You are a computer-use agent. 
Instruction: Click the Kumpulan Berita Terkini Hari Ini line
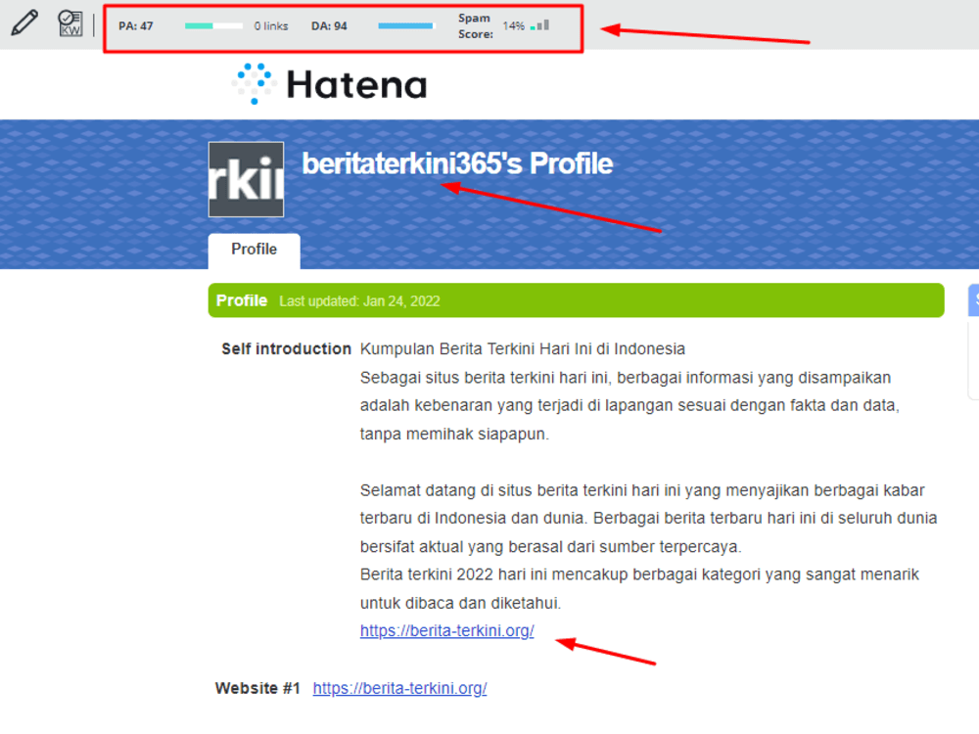(x=523, y=349)
